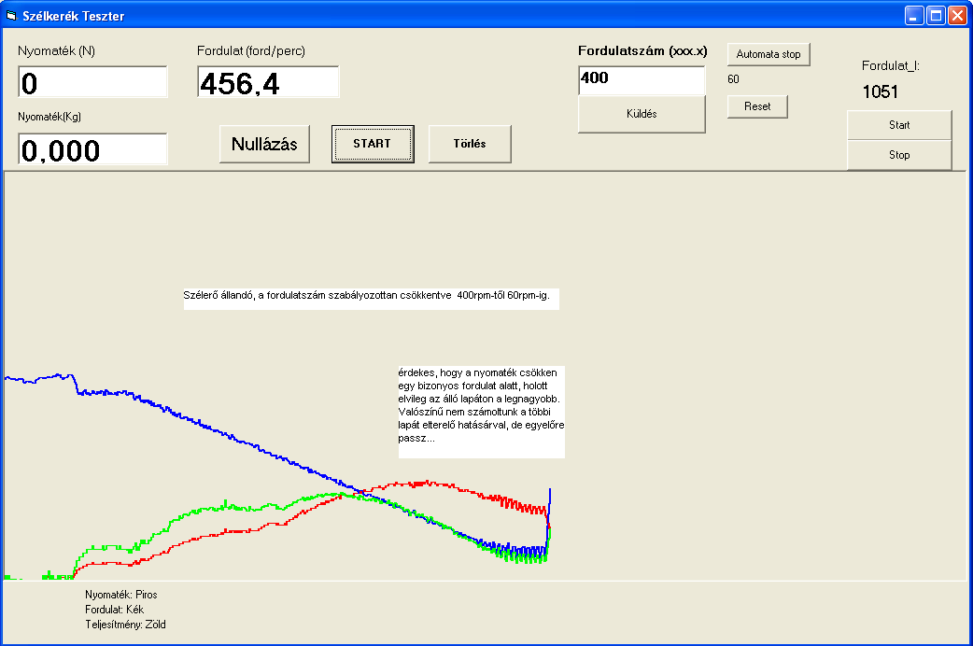Click the Fordulat_I value 1051
The height and width of the screenshot is (646, 973).
(880, 91)
